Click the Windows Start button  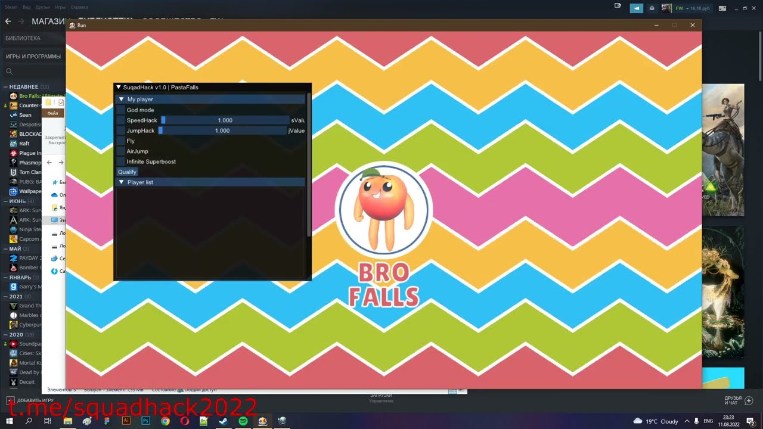pos(10,421)
